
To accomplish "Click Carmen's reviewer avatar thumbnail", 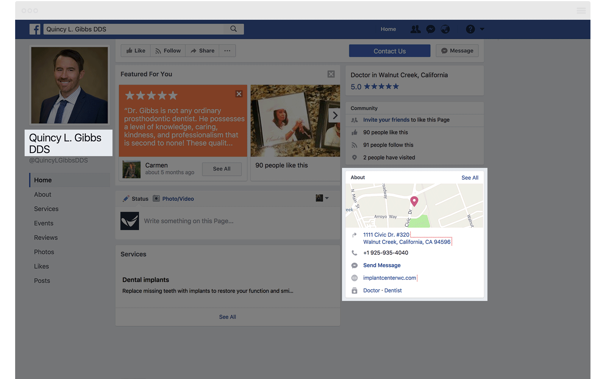I will [x=131, y=169].
